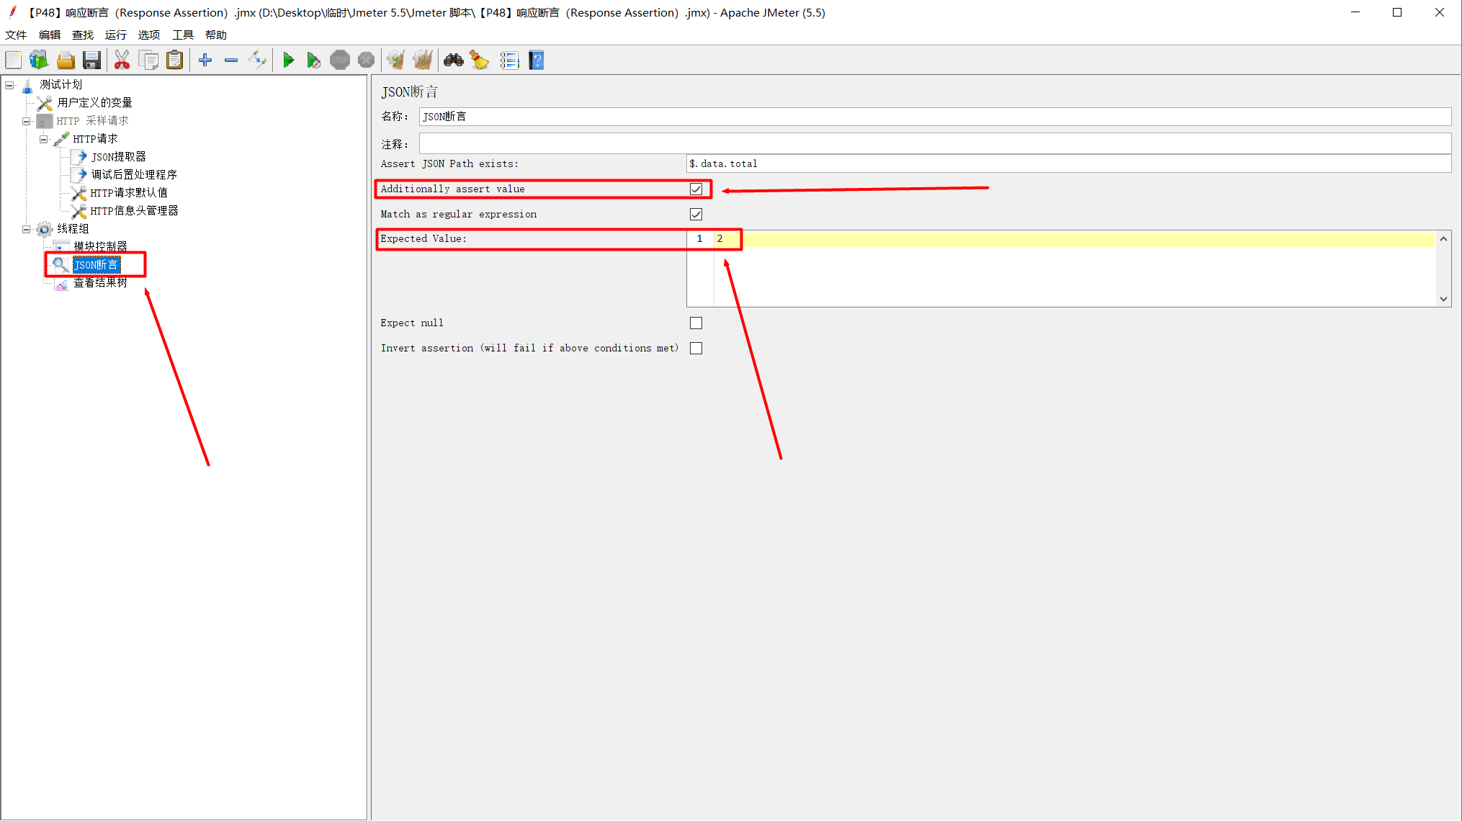Select 模块控制器 in the tree
The image size is (1462, 821).
click(100, 247)
